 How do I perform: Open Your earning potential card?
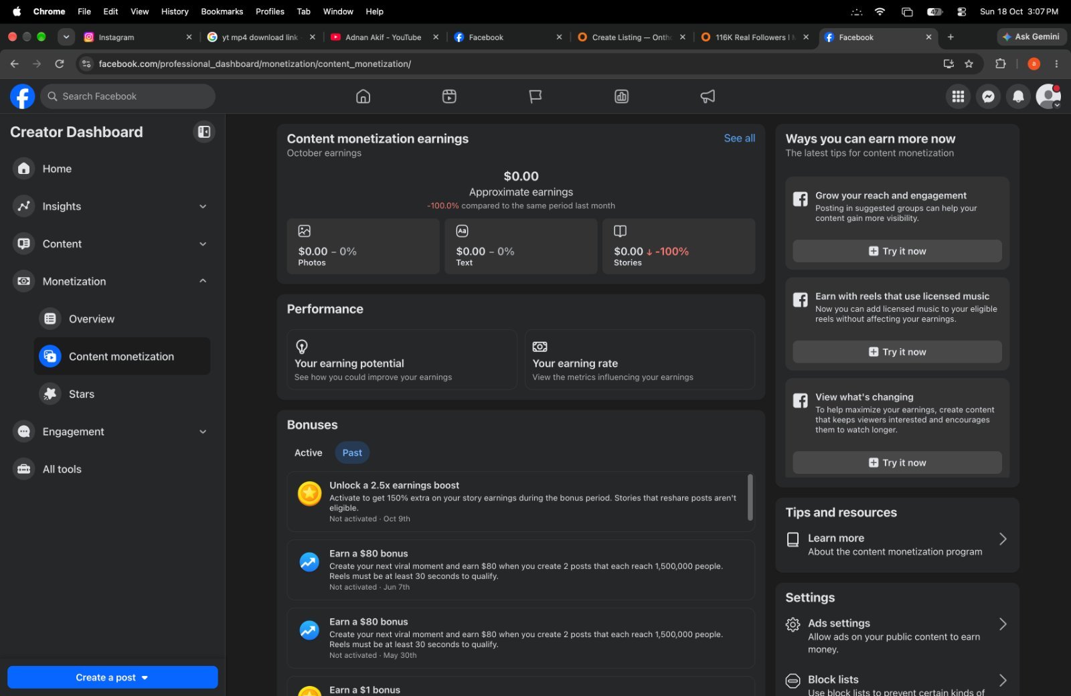tap(402, 359)
